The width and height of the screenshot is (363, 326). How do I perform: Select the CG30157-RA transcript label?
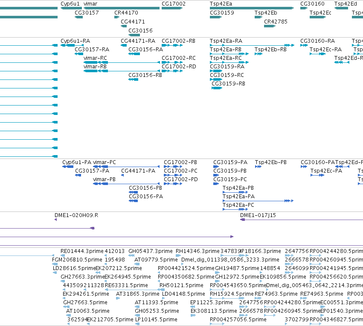[x=92, y=50]
